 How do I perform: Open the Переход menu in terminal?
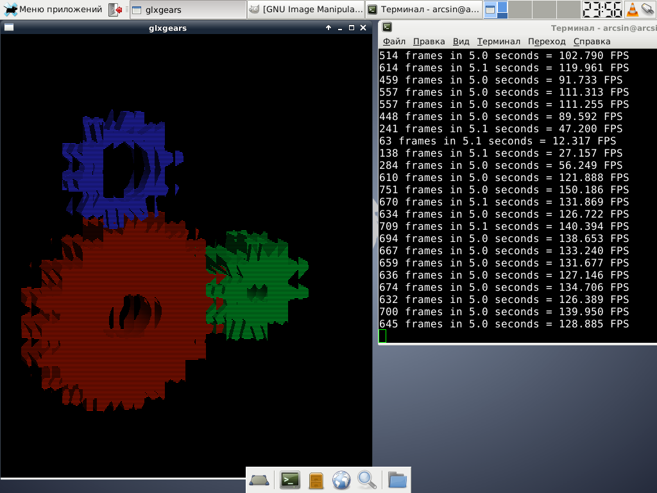point(547,42)
